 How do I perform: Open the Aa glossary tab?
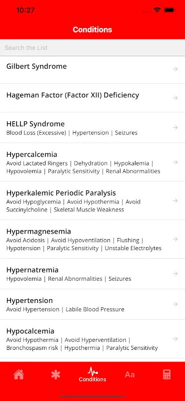(x=129, y=374)
